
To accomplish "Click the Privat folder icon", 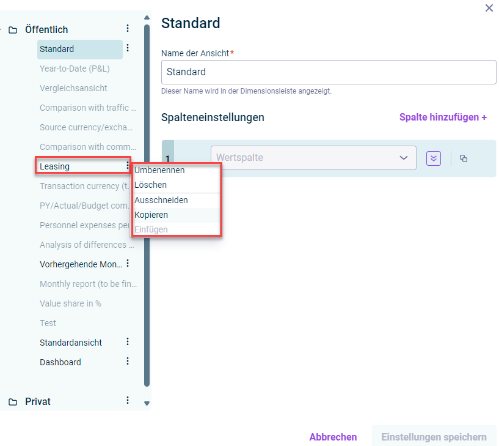I will pos(13,402).
